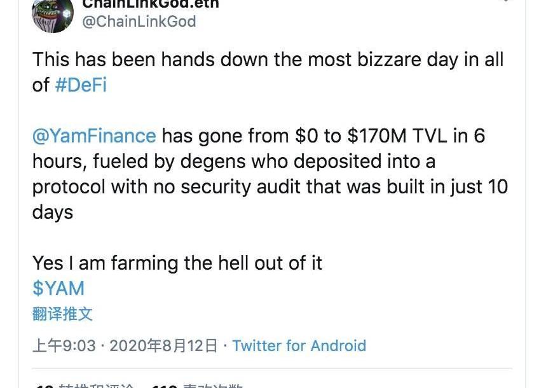
Task: Click the "This has been hands down" line
Action: coord(146,60)
